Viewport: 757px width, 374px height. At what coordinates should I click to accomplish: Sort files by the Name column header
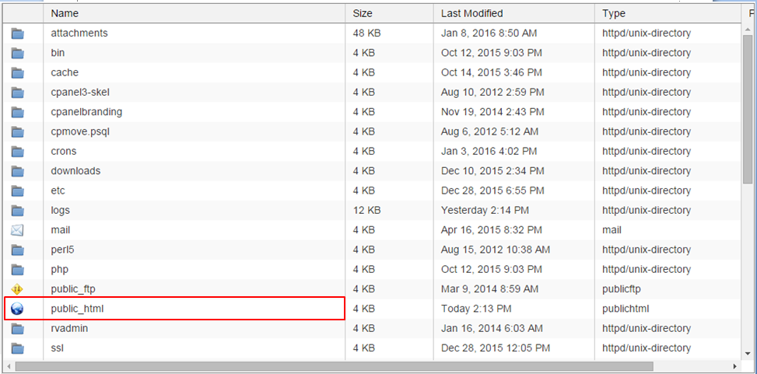point(65,13)
